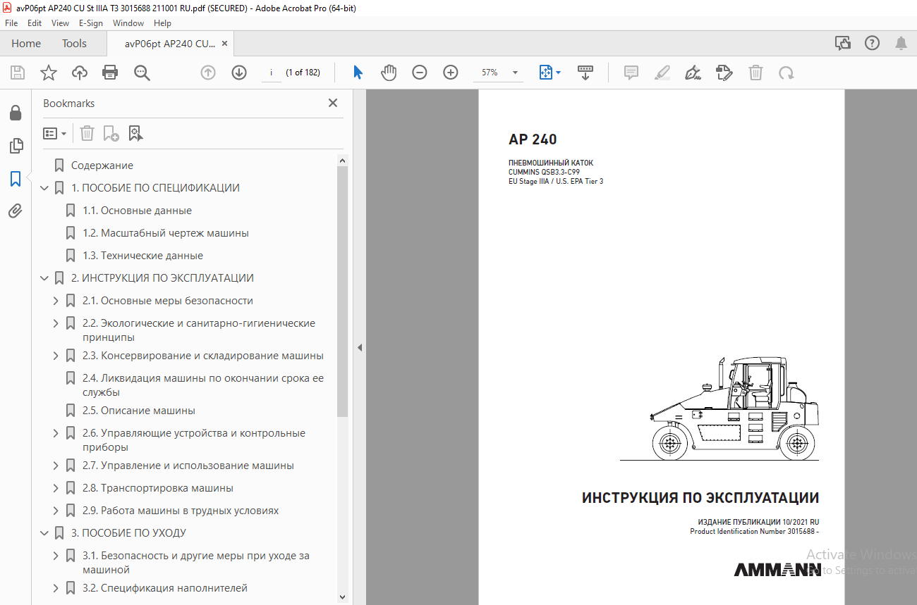The height and width of the screenshot is (605, 917).
Task: Close the avP06pt AP240 document tab
Action: 225,44
